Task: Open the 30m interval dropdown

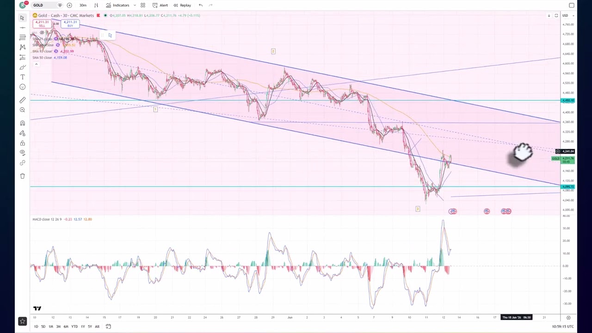Action: [x=83, y=5]
